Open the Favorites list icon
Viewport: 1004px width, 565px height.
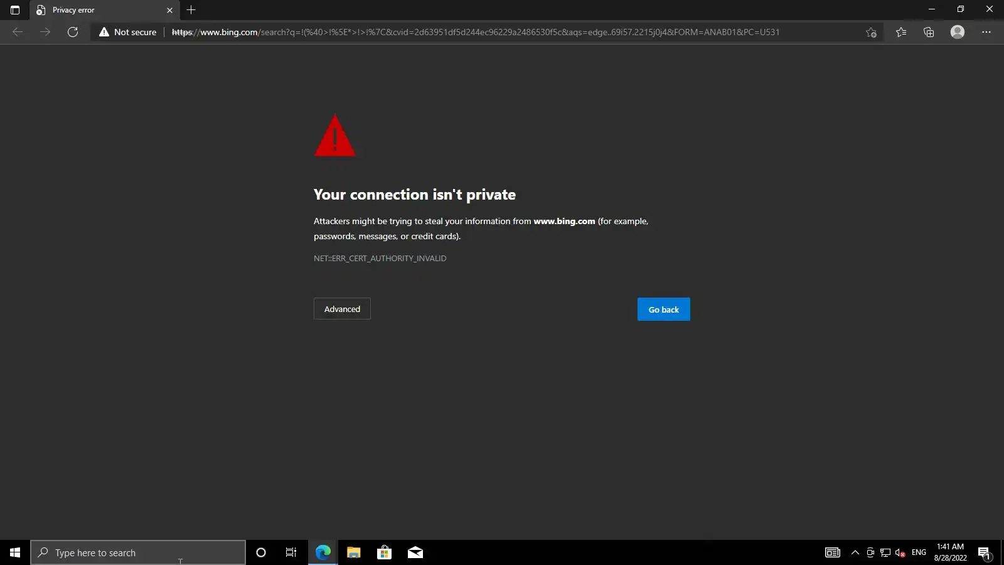[901, 32]
